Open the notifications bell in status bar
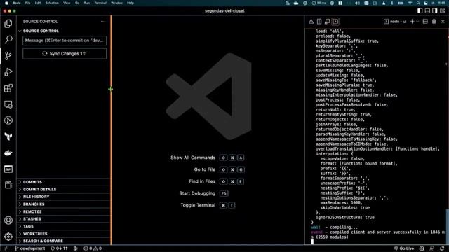 [442, 248]
